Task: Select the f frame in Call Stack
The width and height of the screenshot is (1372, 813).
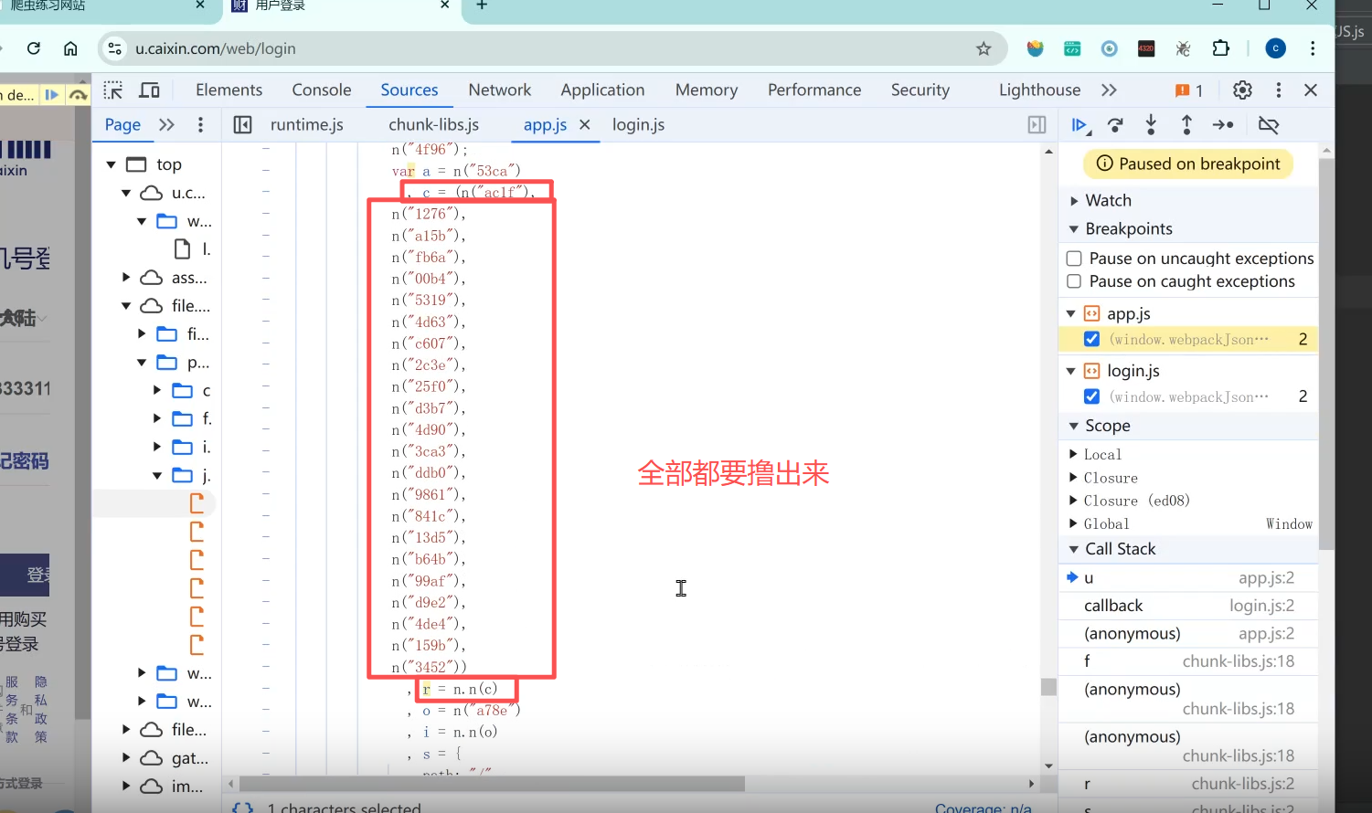Action: [1188, 660]
